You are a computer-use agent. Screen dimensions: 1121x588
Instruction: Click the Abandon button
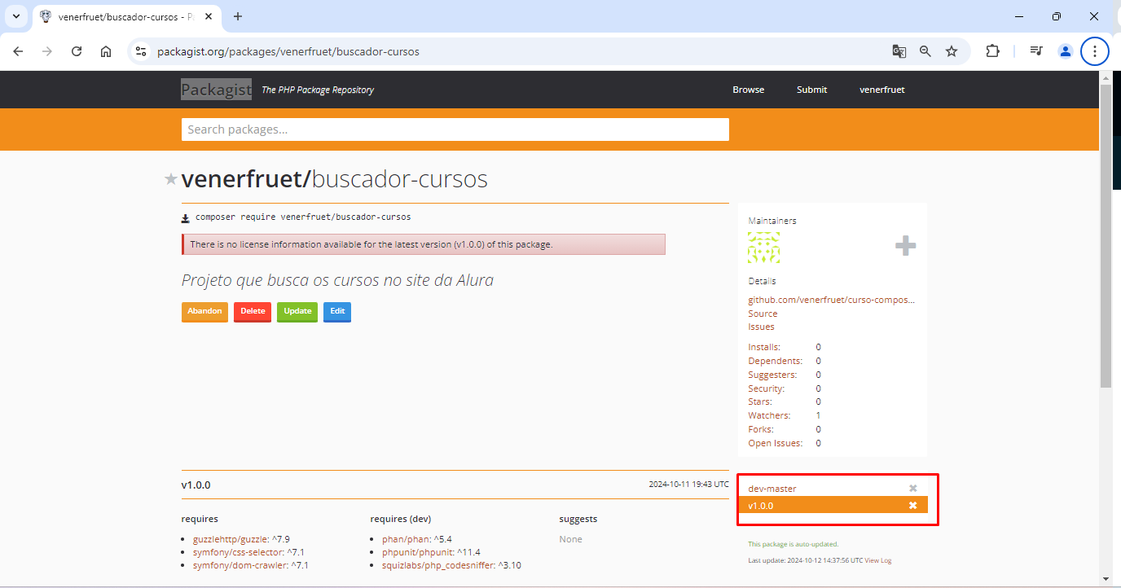(204, 311)
